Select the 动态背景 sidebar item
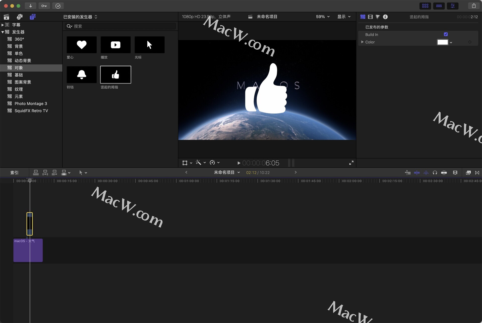Viewport: 482px width, 323px height. pos(23,61)
